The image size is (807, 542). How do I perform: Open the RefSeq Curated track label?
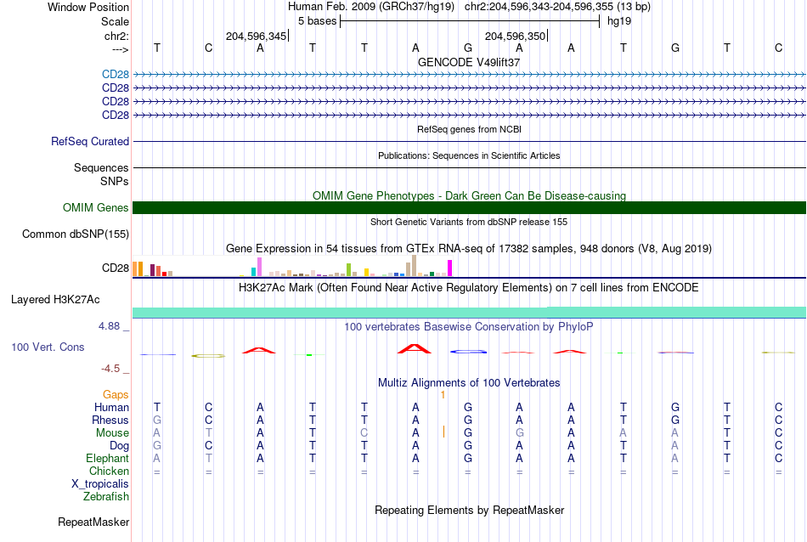pos(90,141)
